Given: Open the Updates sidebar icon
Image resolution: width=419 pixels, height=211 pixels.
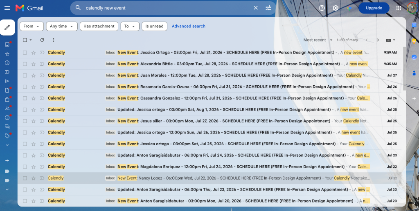Looking at the screenshot, I should tap(7, 118).
